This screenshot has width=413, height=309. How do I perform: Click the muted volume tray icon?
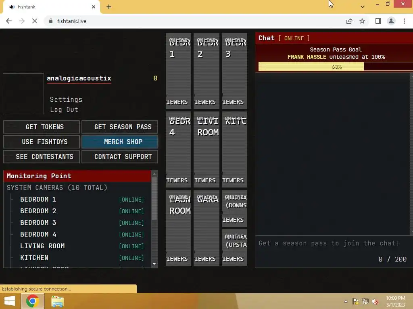[x=375, y=301]
